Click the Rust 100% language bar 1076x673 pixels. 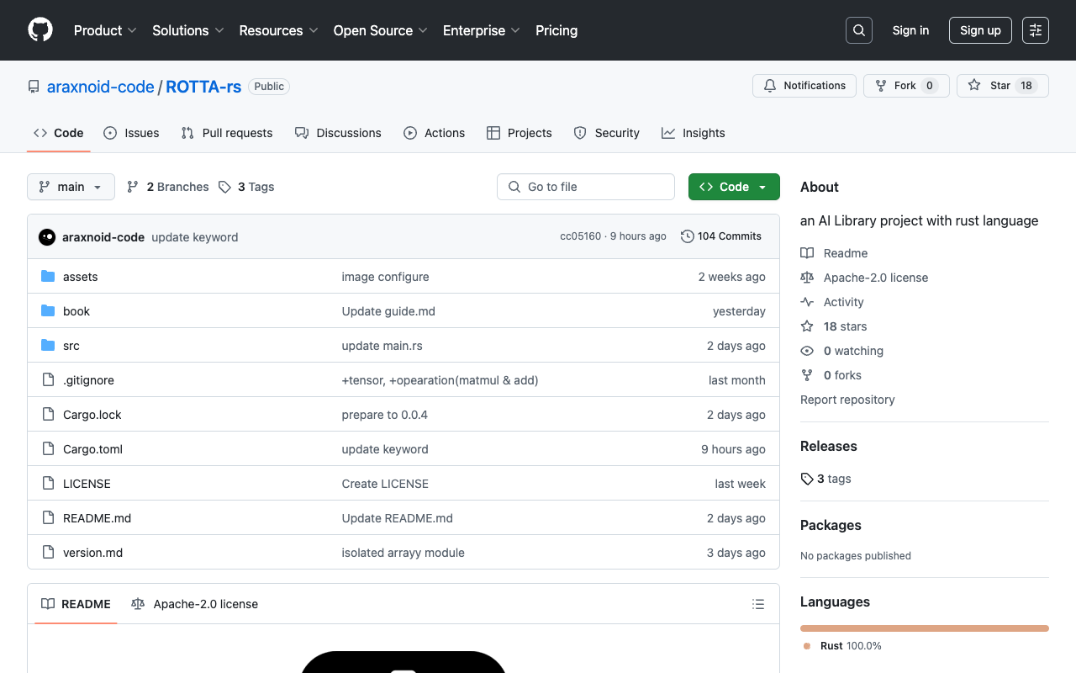[924, 628]
